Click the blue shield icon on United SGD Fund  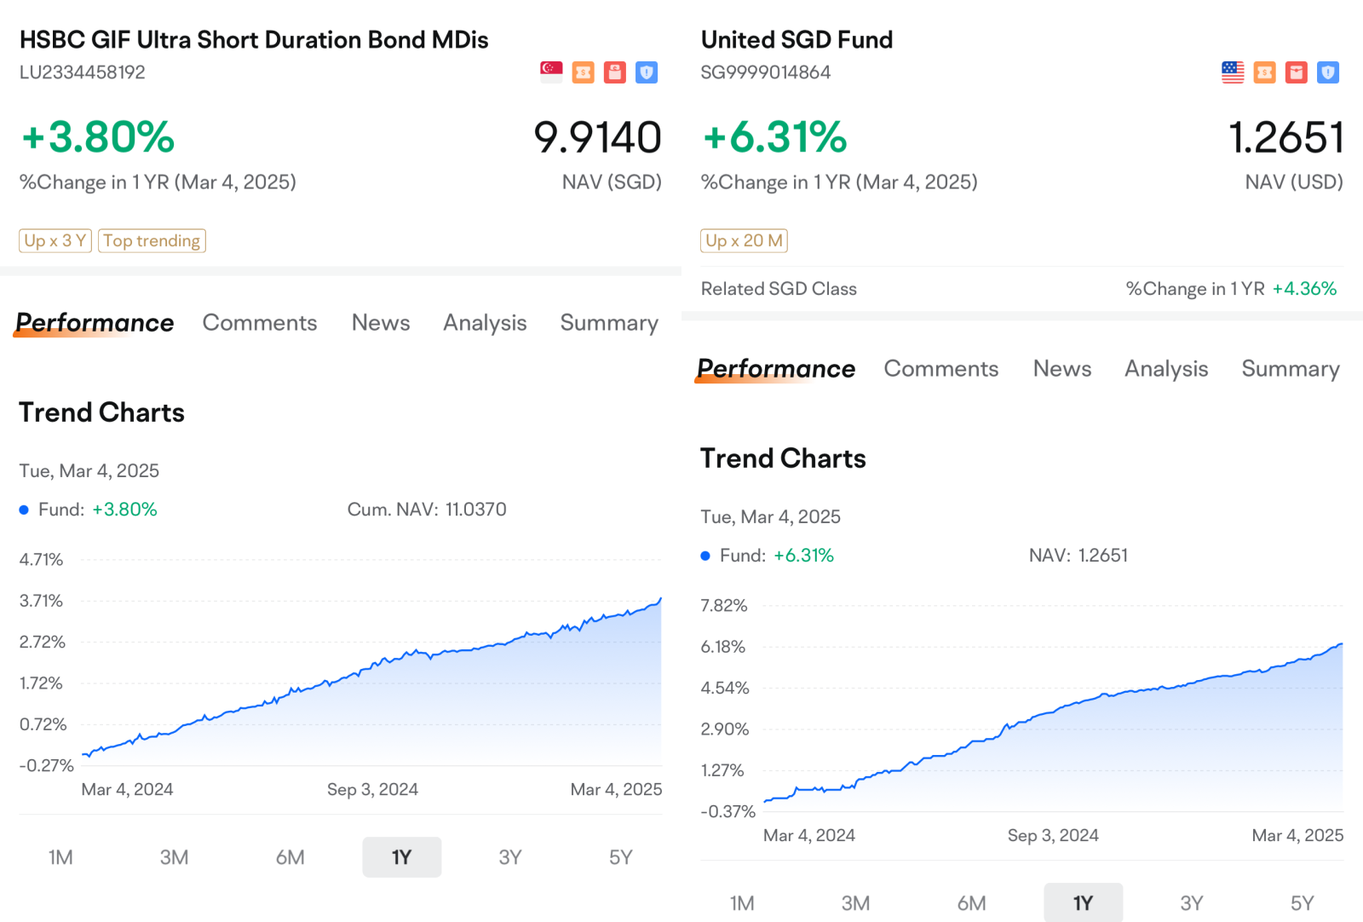click(x=1328, y=72)
